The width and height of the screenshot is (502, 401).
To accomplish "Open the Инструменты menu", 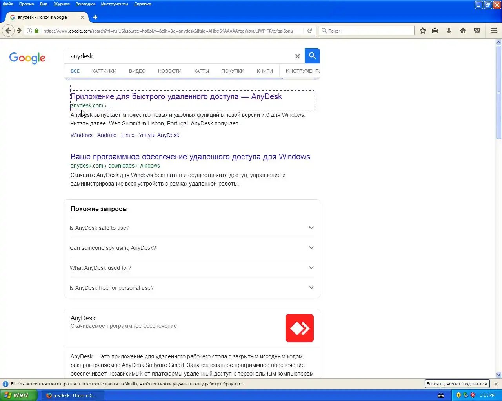I will pos(115,4).
